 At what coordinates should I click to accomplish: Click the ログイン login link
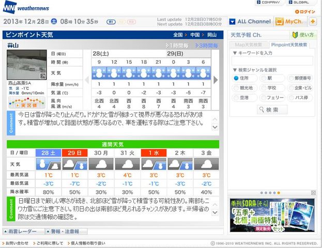(305, 12)
